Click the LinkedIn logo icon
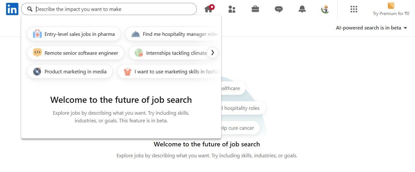This screenshot has height=172, width=415. 12,9
